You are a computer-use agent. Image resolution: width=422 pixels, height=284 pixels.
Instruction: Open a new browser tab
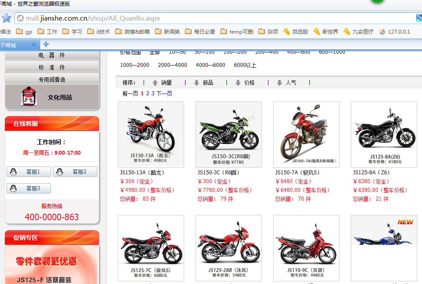coord(46,44)
